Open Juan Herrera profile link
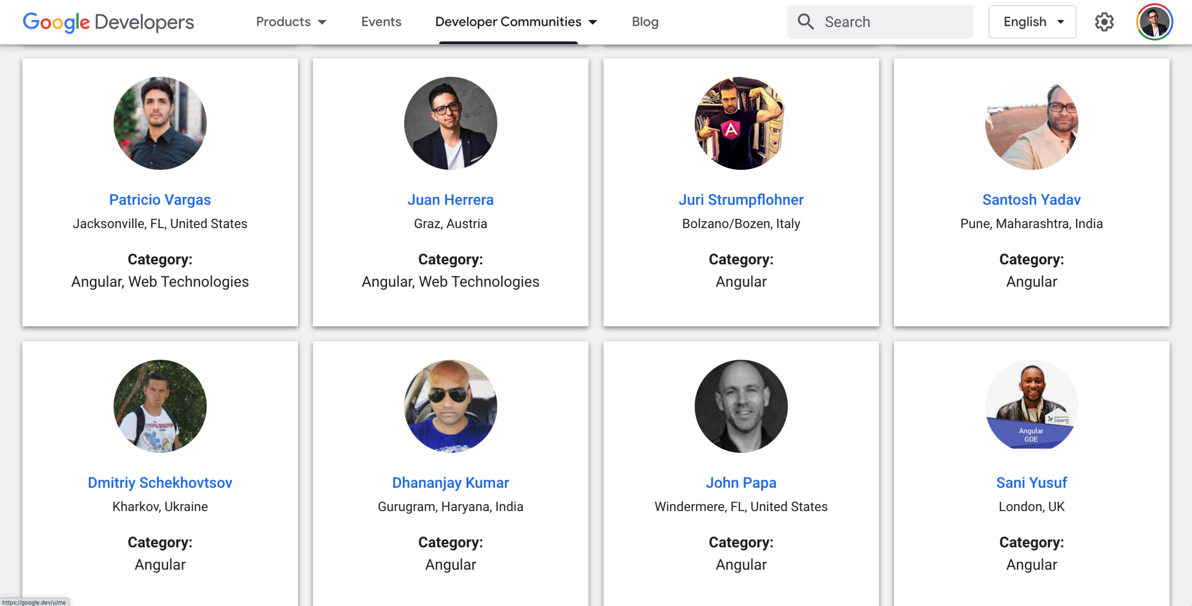Viewport: 1192px width, 606px height. click(x=450, y=200)
